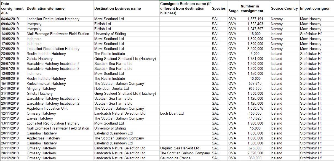The image size is (334, 161).
Task: Click the 'Applecross Hatchery' cell
Action: point(43,138)
